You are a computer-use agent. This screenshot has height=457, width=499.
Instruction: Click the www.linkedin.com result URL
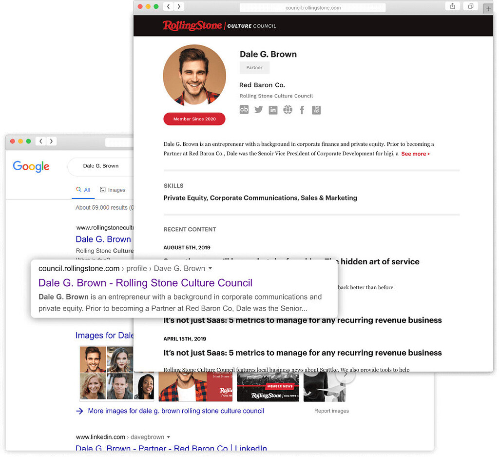point(100,438)
